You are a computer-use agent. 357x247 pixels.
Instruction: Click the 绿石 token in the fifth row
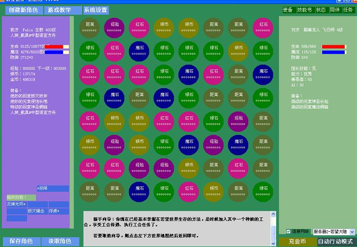(213, 122)
